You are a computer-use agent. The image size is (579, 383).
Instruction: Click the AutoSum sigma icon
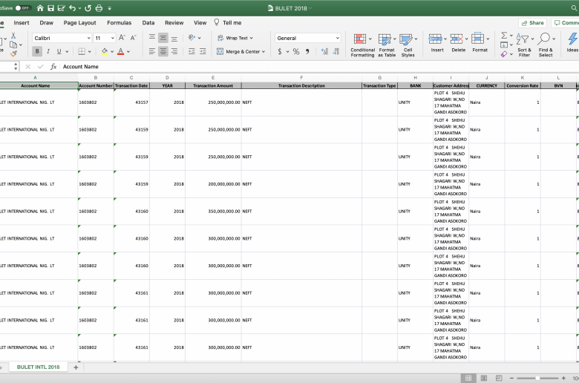[x=504, y=36]
